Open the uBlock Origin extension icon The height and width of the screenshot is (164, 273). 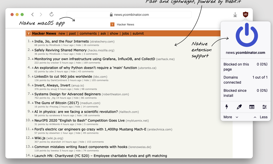click(245, 14)
